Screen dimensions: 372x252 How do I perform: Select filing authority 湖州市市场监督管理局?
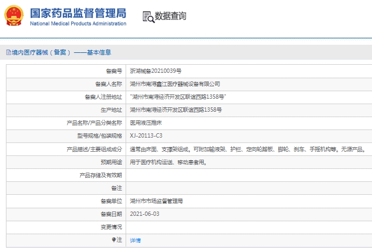[x=156, y=201]
